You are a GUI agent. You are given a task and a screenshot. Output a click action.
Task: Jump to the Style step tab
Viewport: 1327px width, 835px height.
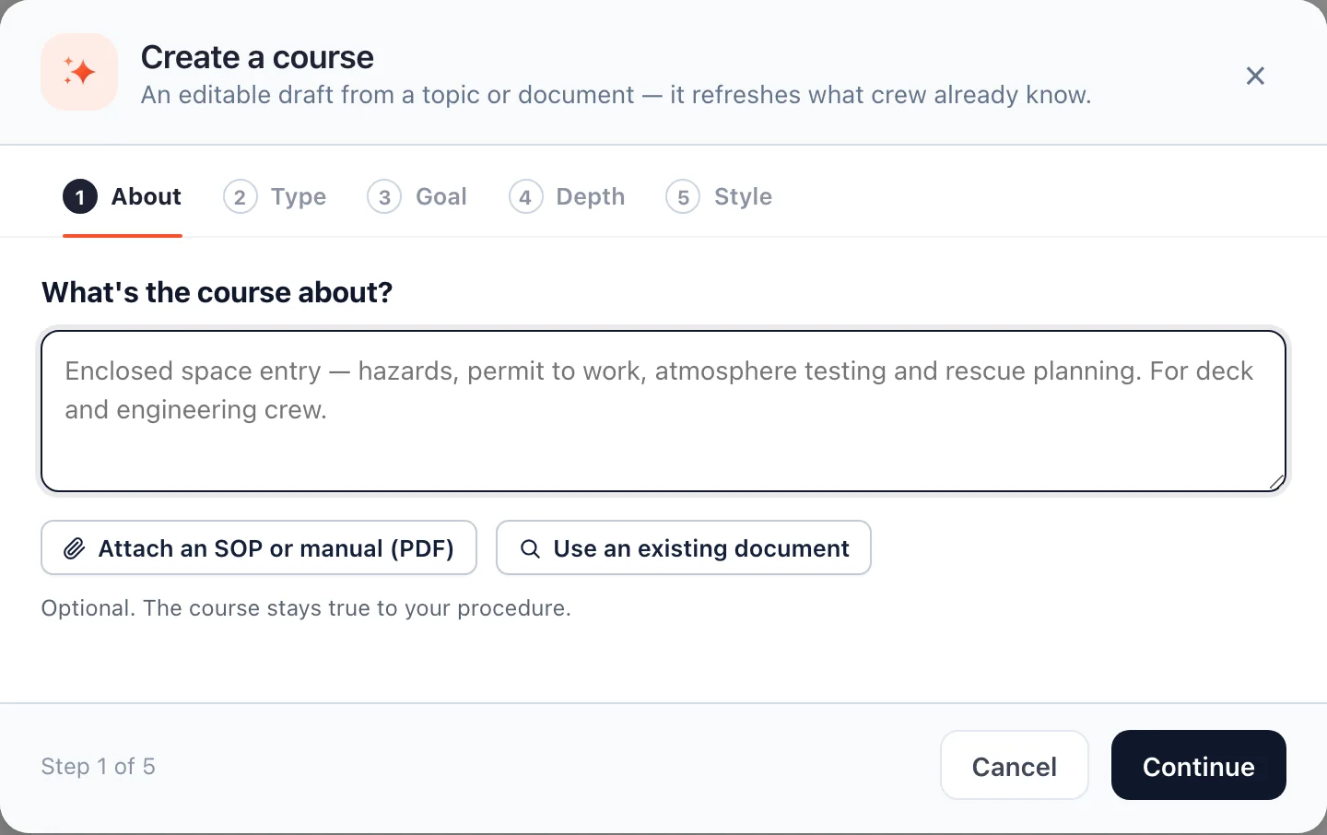point(719,196)
